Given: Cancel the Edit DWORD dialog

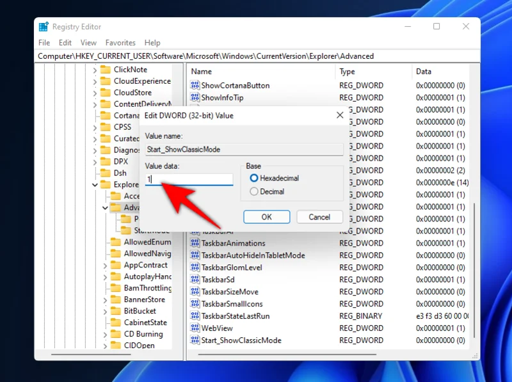Looking at the screenshot, I should [319, 216].
